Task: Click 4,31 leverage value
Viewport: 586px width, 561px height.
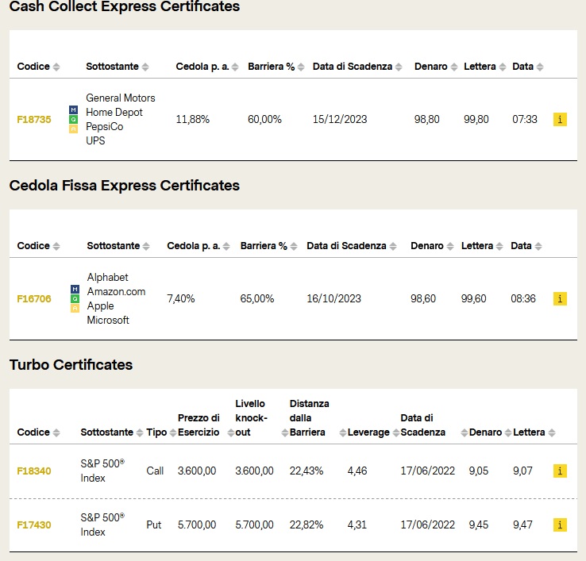Action: [357, 524]
